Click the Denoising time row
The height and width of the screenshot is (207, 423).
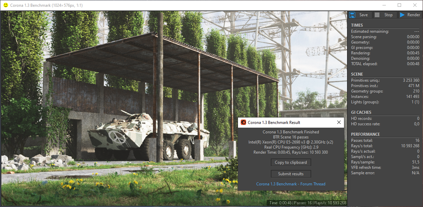click(x=385, y=58)
